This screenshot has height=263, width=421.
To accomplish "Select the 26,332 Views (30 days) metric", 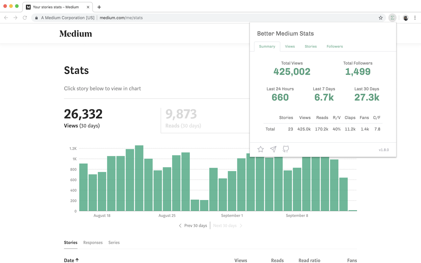I will tap(83, 118).
